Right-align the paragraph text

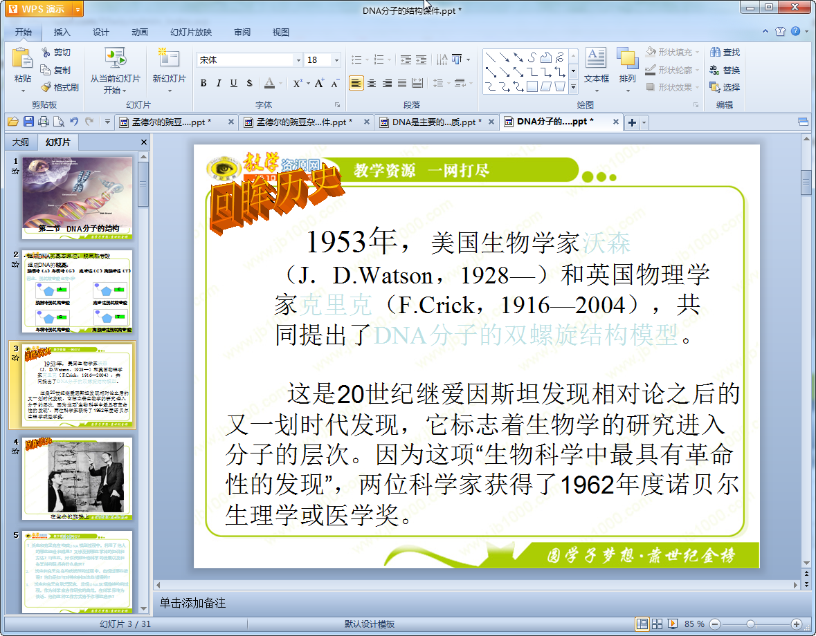tap(387, 83)
